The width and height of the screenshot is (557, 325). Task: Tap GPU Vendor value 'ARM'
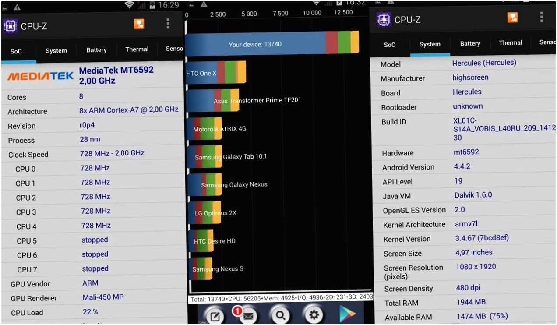point(90,283)
